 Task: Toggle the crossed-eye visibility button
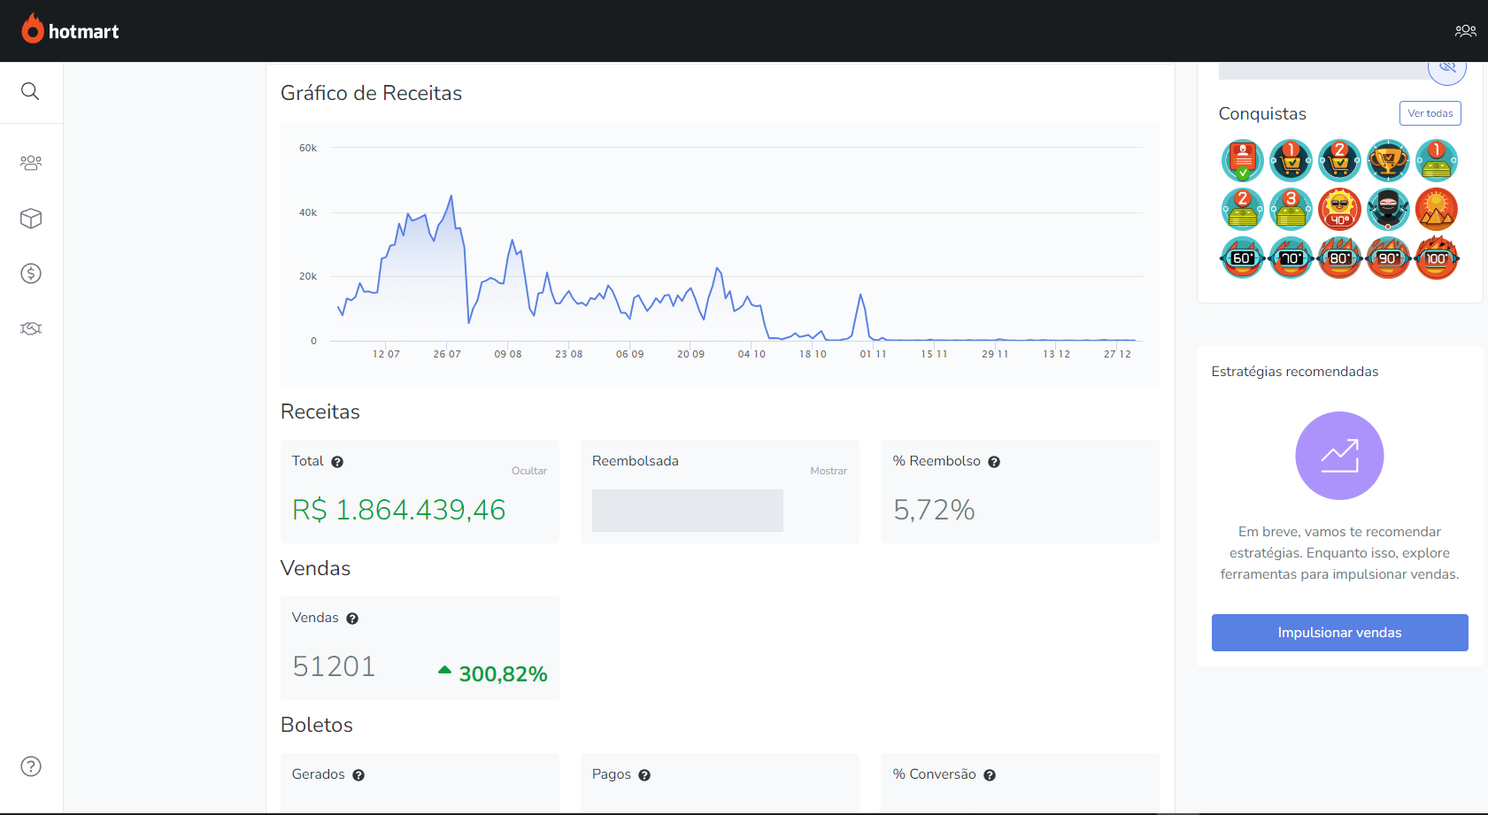(1447, 68)
